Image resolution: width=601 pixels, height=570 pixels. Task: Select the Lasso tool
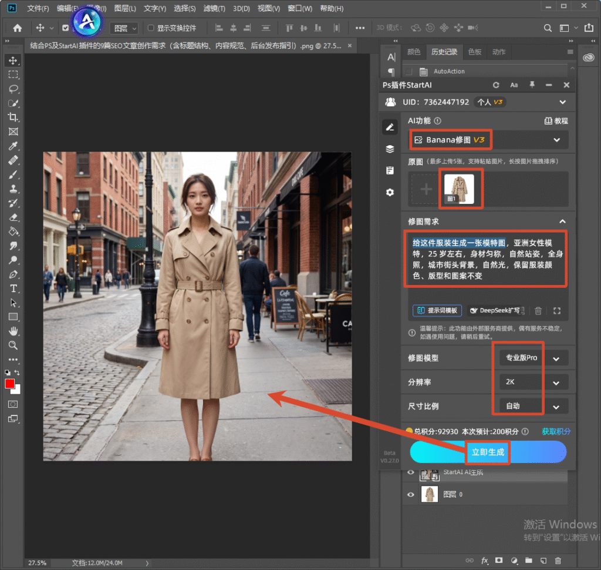(13, 89)
